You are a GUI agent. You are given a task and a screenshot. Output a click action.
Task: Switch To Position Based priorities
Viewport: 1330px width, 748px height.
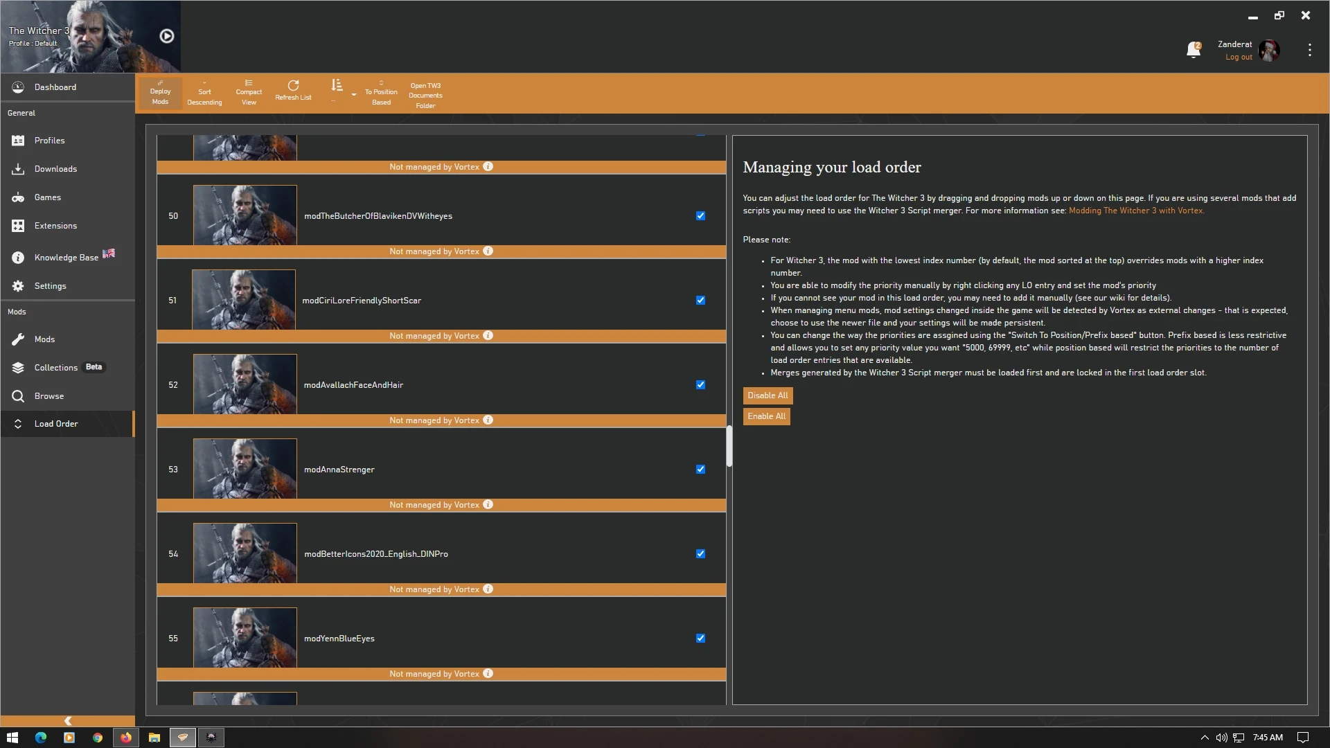click(381, 93)
